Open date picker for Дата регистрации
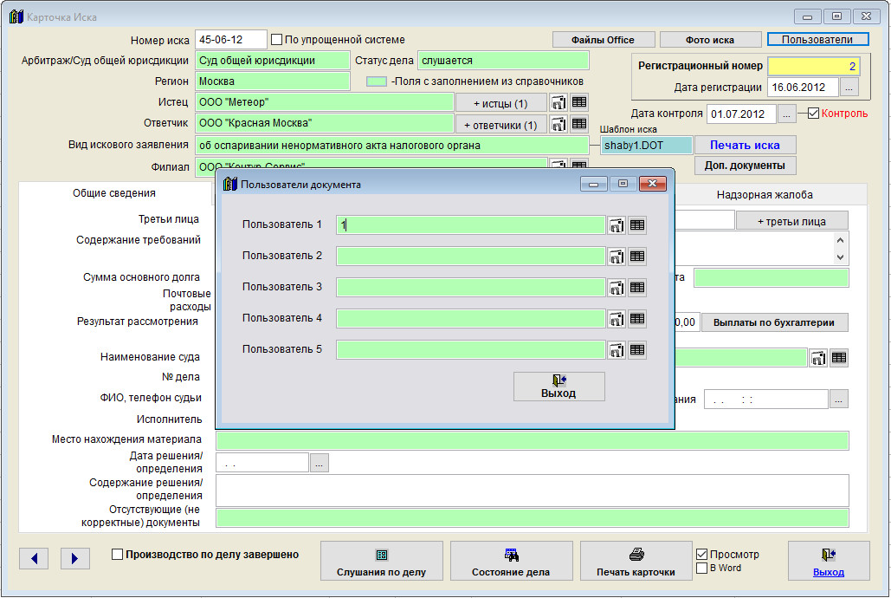 (849, 88)
